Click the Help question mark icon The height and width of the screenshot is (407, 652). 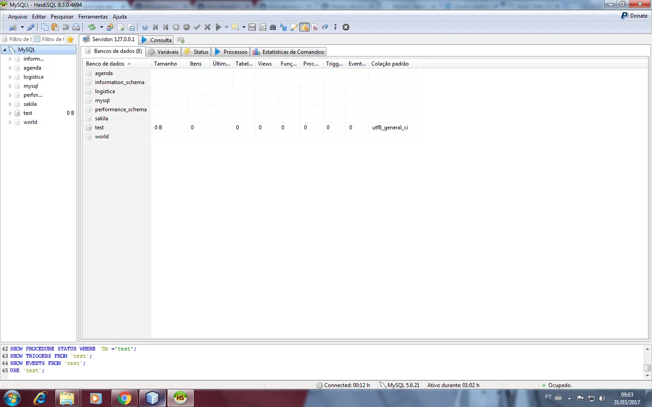pos(145,27)
